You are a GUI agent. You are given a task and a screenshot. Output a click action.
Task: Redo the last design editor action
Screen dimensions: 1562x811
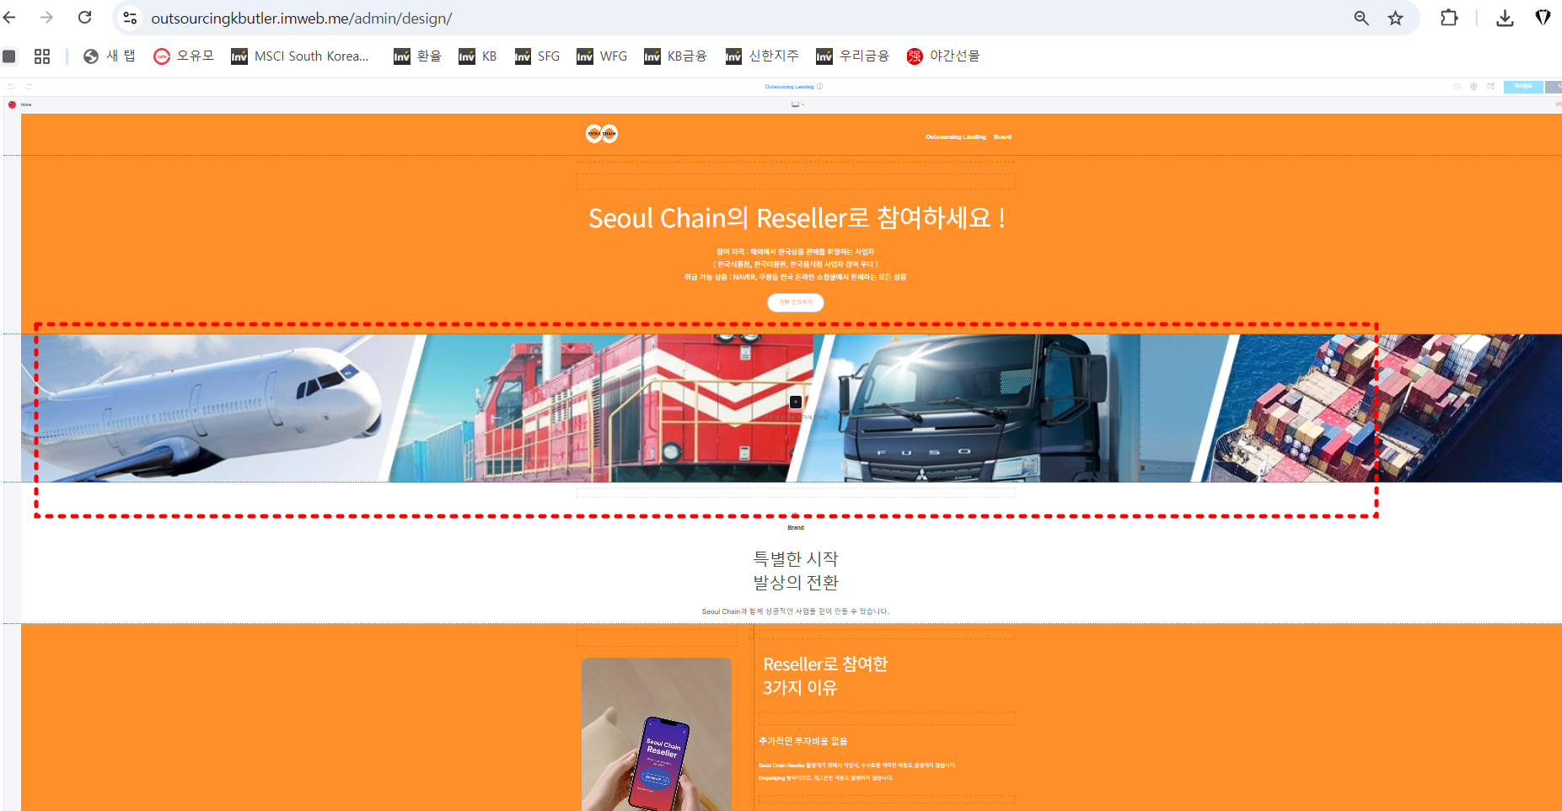tap(28, 86)
